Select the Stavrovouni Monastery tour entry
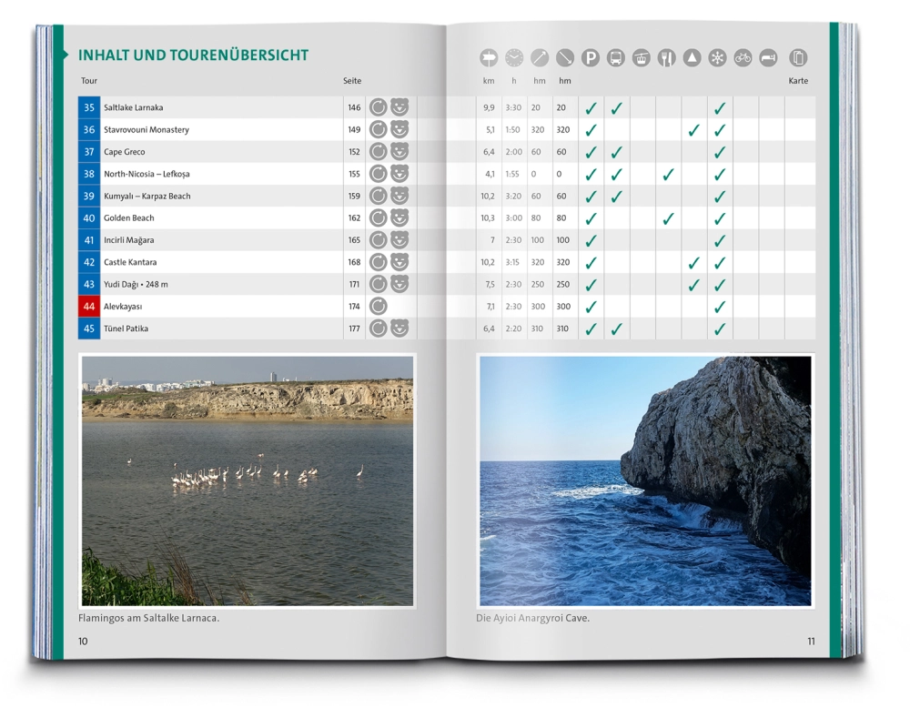Image resolution: width=910 pixels, height=728 pixels. click(x=147, y=130)
